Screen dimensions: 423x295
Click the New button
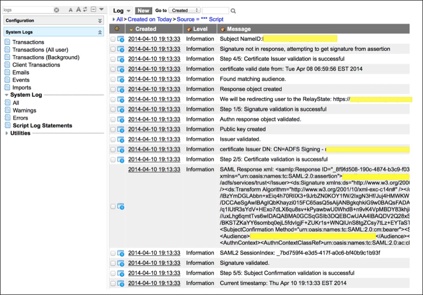pos(143,10)
